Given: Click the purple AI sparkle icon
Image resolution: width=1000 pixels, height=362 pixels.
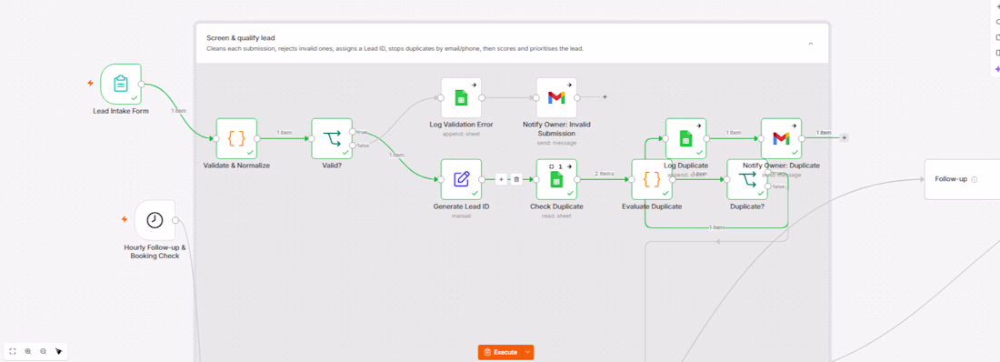Looking at the screenshot, I should (x=997, y=69).
